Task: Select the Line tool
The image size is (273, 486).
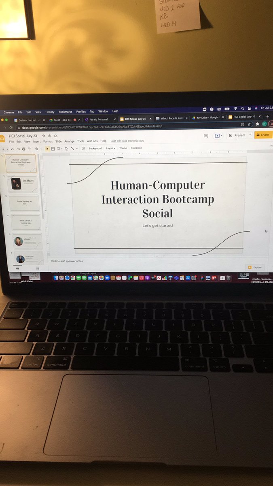Action: click(x=72, y=149)
